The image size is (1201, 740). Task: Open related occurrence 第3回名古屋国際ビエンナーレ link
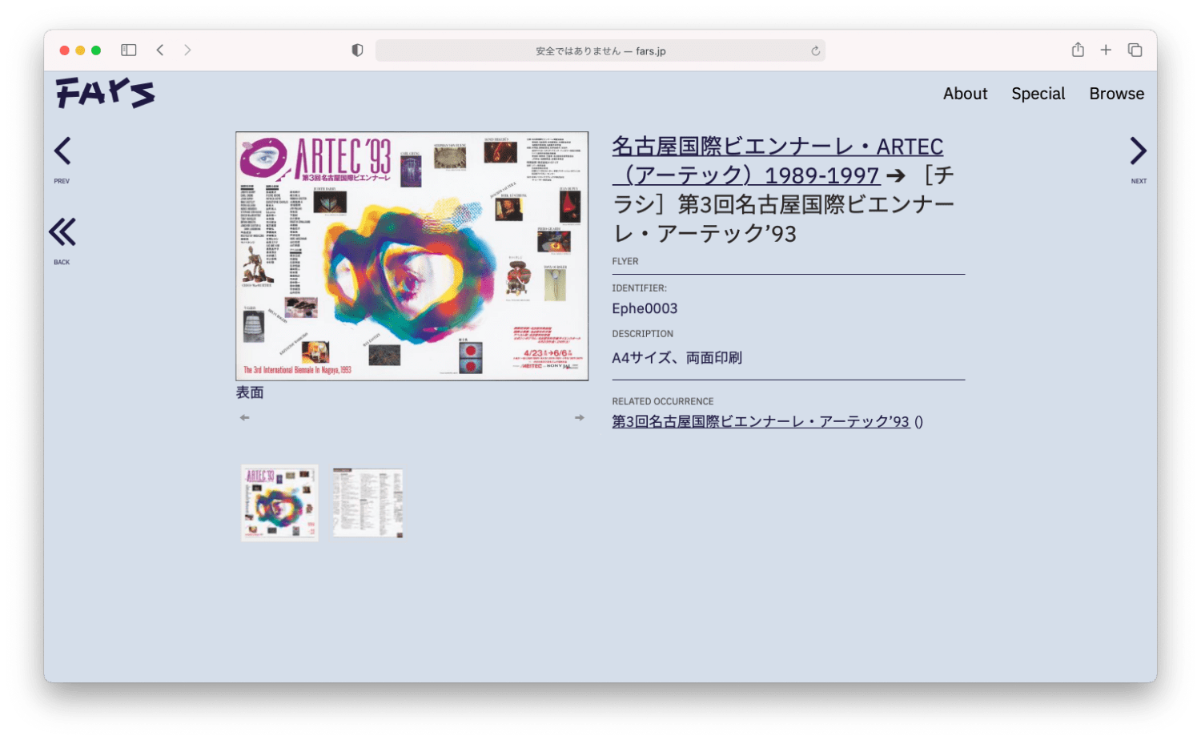(761, 421)
